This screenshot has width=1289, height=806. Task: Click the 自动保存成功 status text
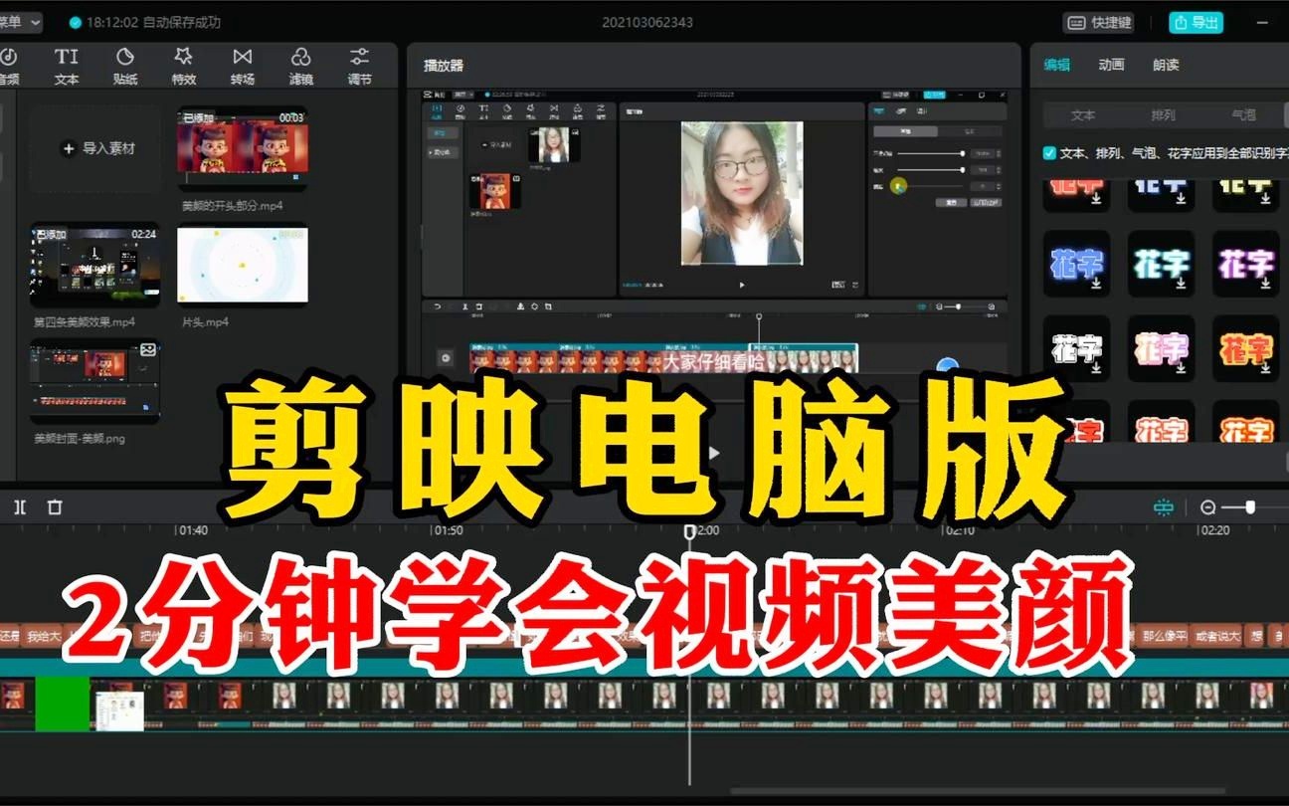[x=182, y=22]
